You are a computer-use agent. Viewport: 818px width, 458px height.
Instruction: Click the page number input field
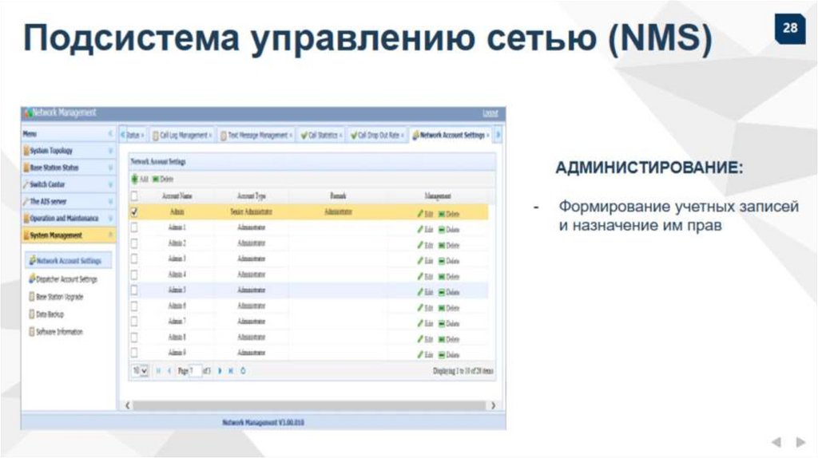[x=195, y=371]
